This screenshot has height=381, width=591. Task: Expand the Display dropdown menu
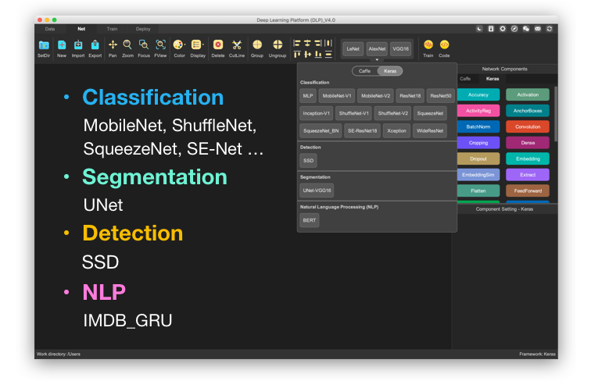coord(198,45)
